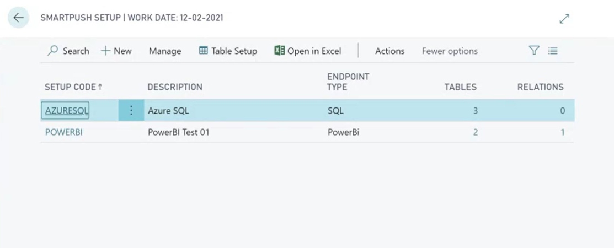The image size is (614, 248).
Task: Select the PowerBI Test 01 description cell
Action: pos(179,132)
